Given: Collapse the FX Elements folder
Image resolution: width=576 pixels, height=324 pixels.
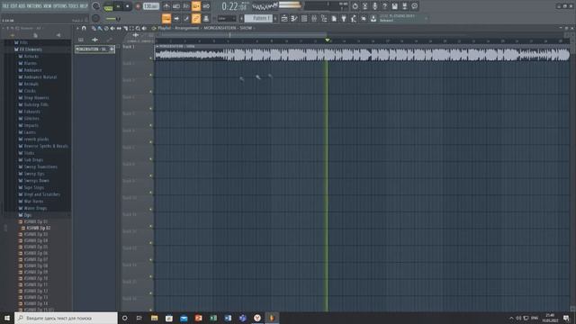Looking at the screenshot, I should (30, 49).
